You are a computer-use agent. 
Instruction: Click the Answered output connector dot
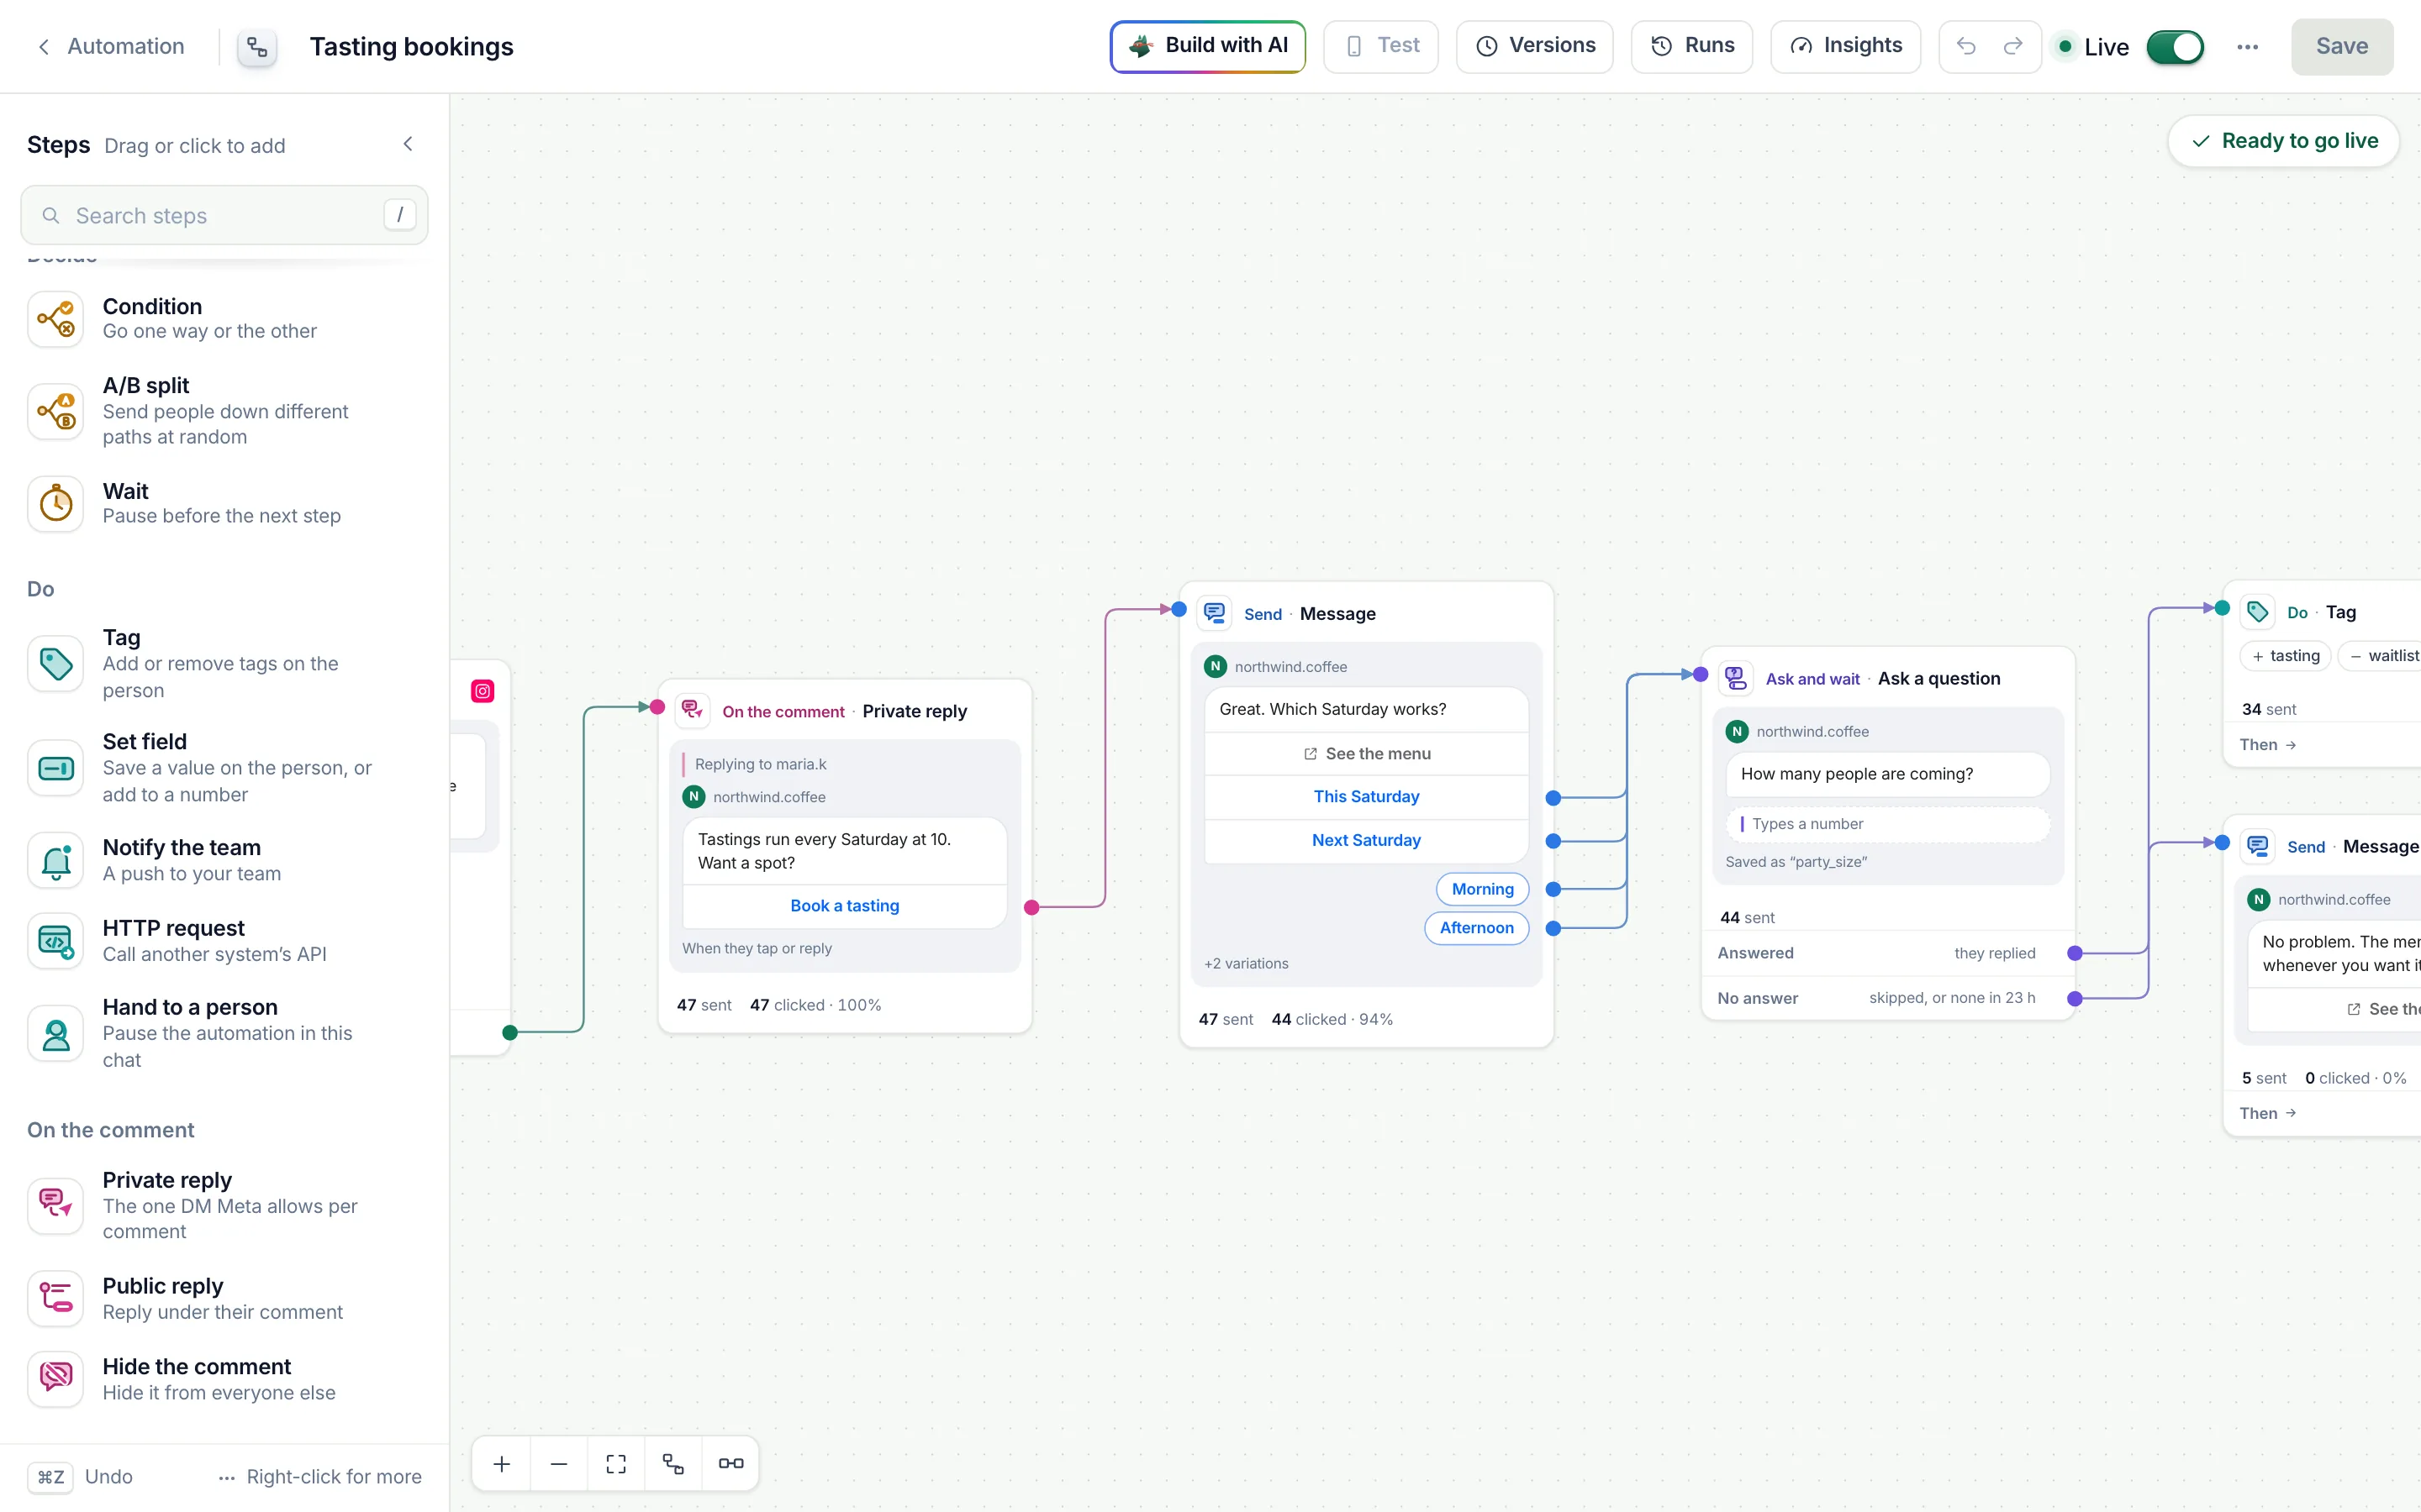coord(2075,953)
